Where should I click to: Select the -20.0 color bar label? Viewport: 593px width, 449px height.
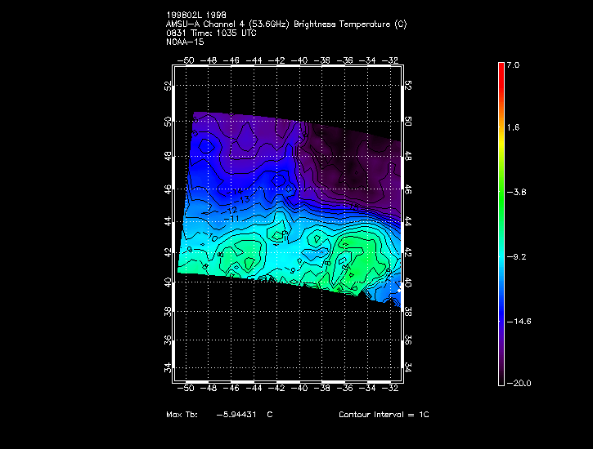[x=519, y=384]
